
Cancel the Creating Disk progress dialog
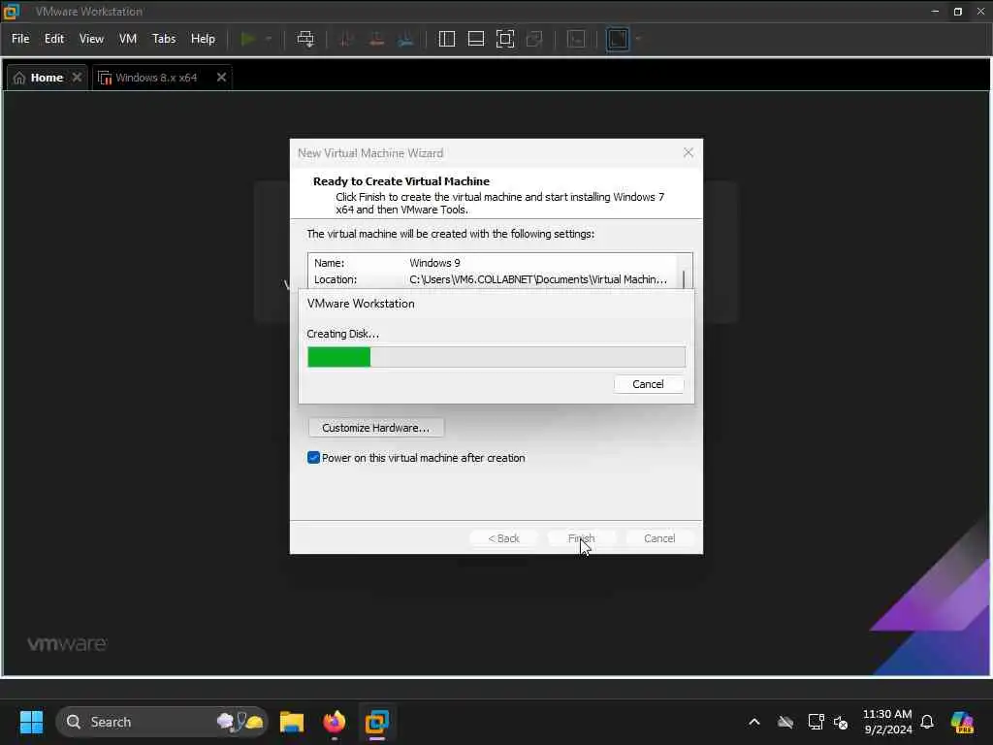[648, 384]
